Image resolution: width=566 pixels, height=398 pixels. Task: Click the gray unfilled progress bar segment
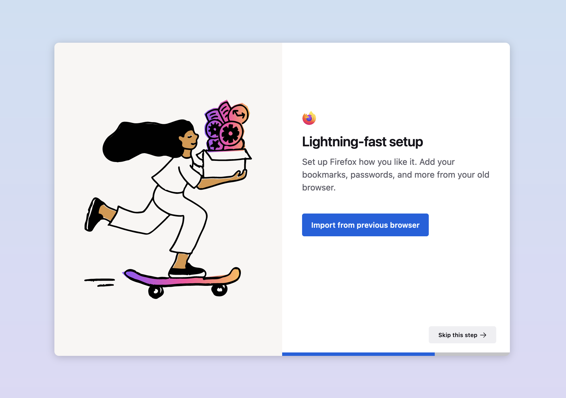point(472,354)
